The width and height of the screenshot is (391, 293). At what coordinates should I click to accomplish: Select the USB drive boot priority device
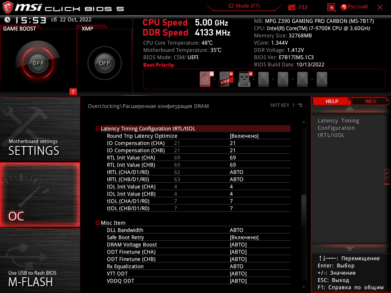[x=225, y=79]
